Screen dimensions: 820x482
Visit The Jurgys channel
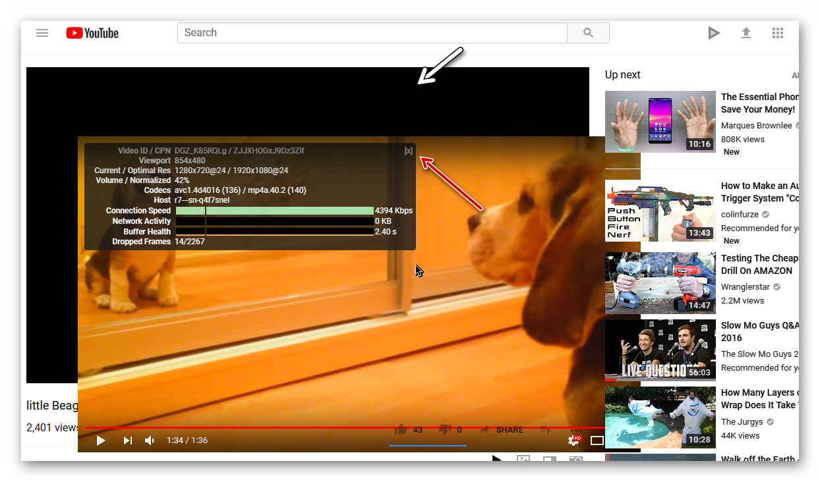[742, 422]
